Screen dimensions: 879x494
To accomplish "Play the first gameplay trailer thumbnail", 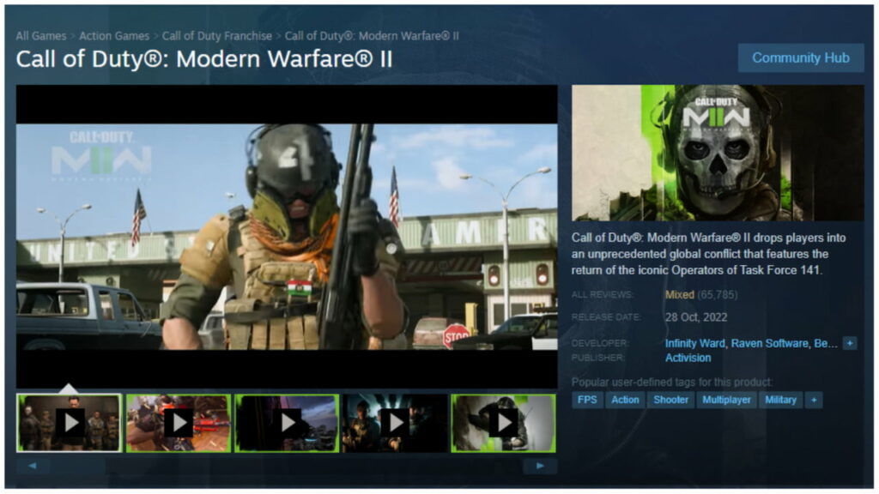I will click(x=69, y=420).
